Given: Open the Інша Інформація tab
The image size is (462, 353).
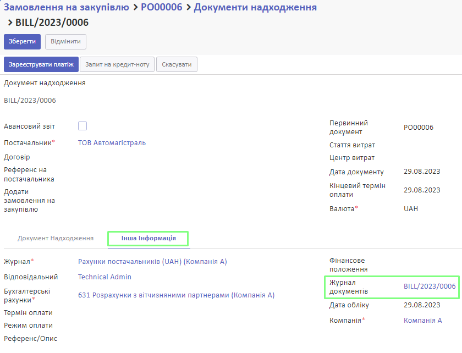Looking at the screenshot, I should 148,239.
